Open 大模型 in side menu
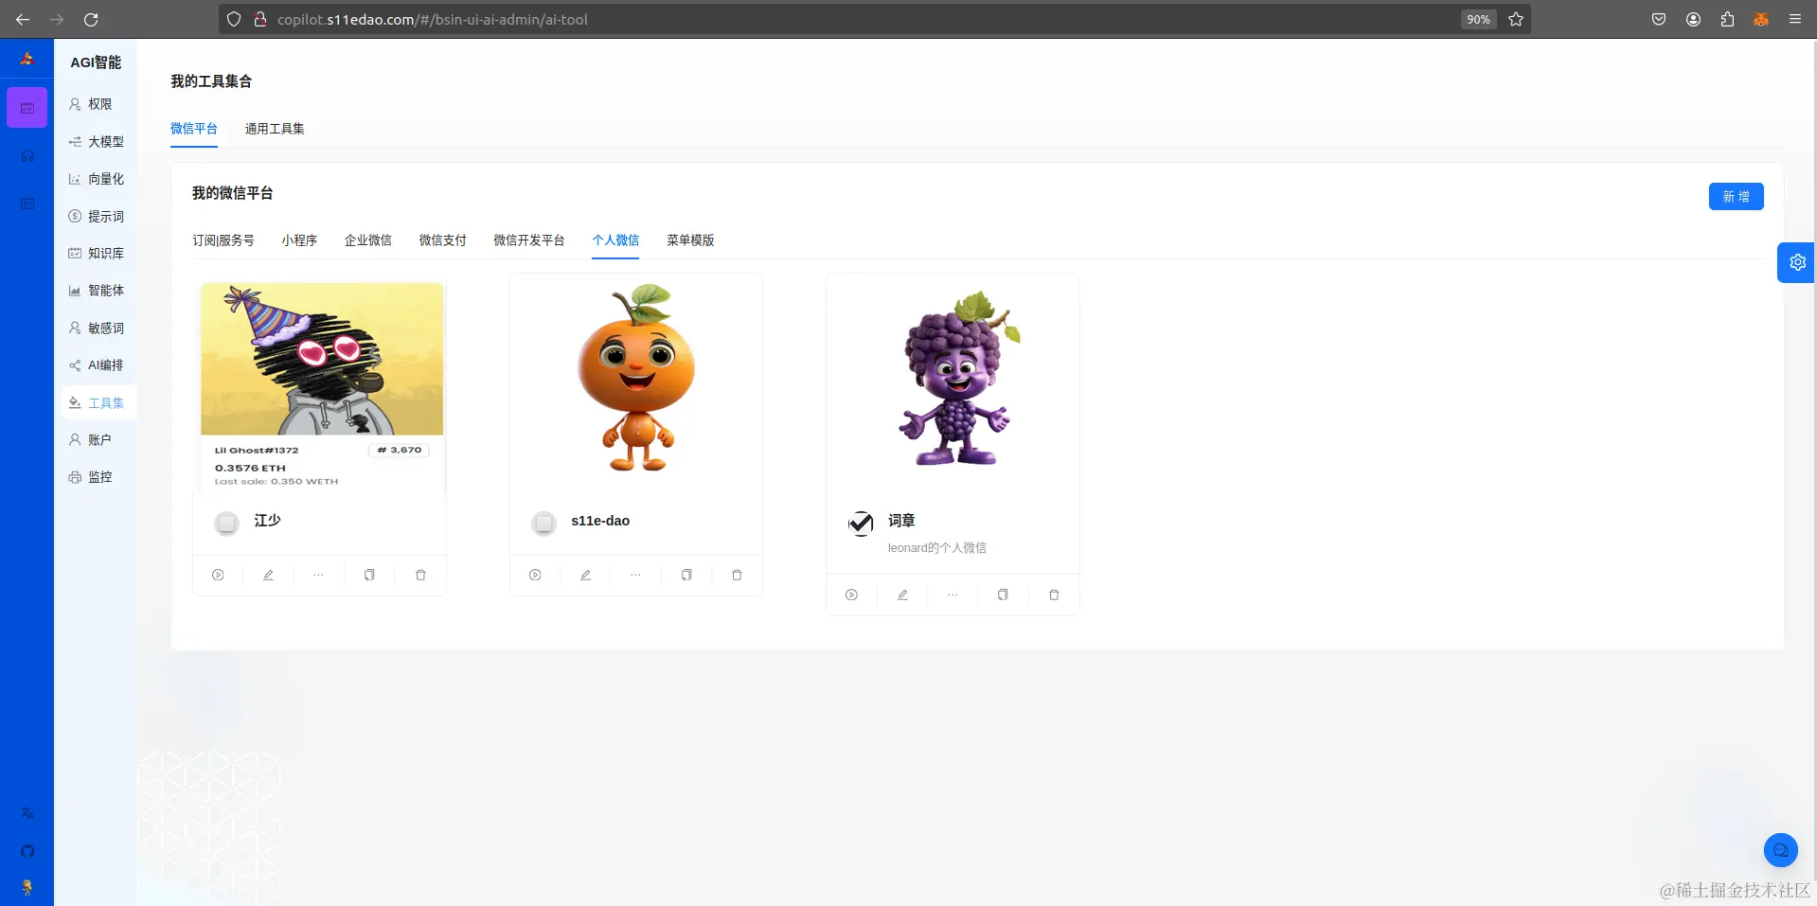Viewport: 1817px width, 906px height. point(99,141)
